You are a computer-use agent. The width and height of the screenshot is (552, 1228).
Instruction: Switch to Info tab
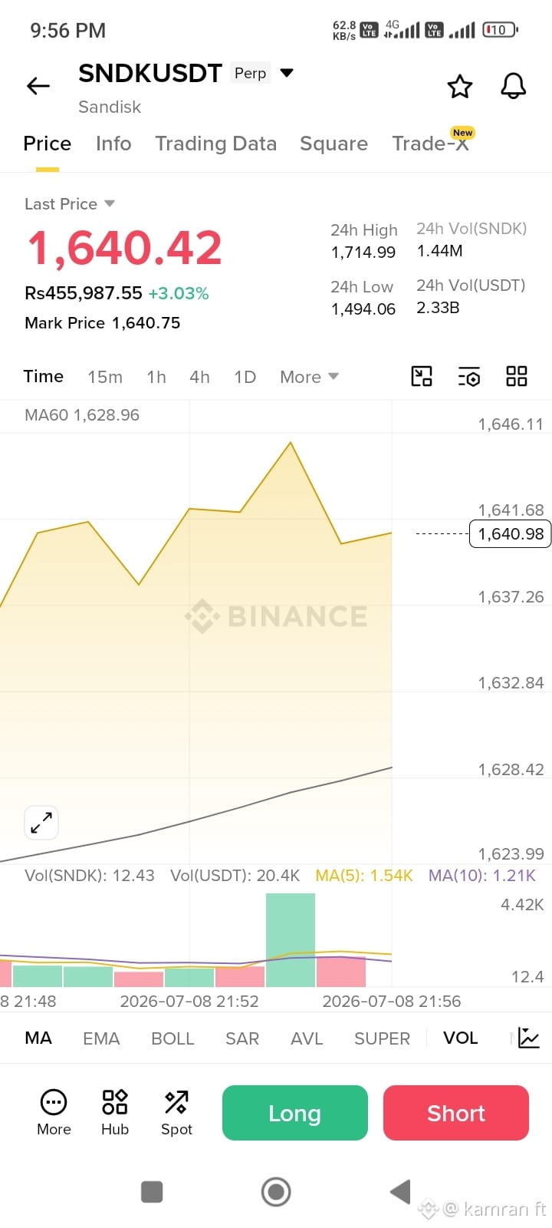(x=113, y=144)
